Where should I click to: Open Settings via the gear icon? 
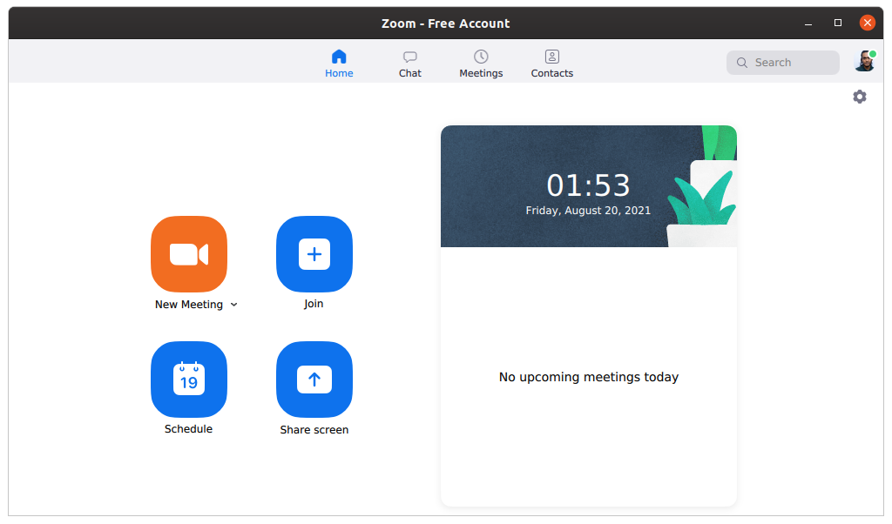(x=860, y=97)
